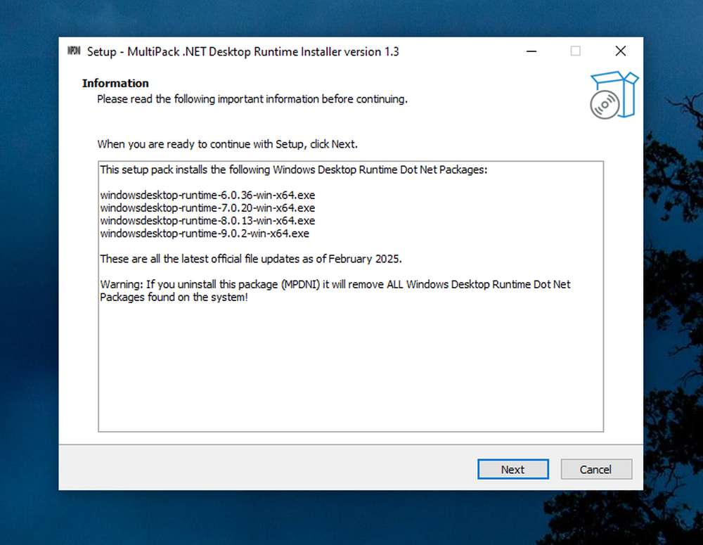
Task: Select the line windowsdesktop-runtime-6.0.36-win-x64.exe
Action: [x=207, y=195]
